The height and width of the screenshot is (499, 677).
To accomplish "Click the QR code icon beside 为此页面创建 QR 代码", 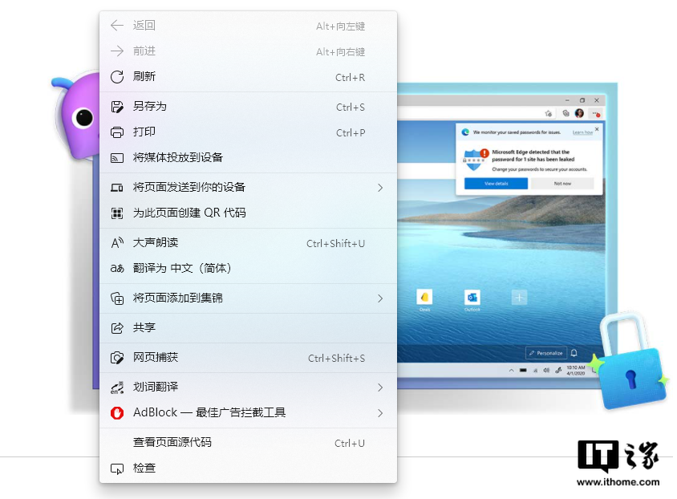I will click(x=117, y=213).
